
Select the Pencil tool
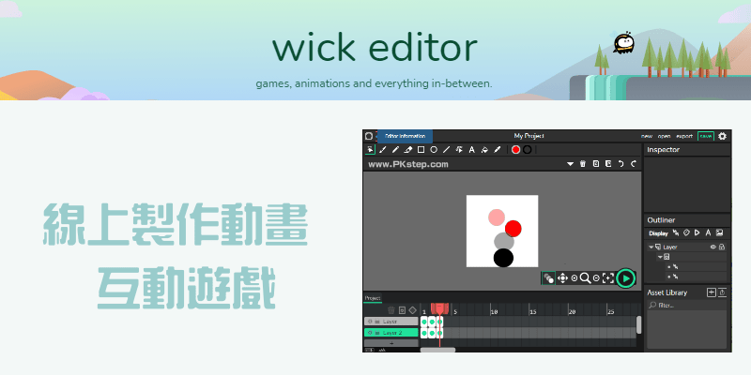[395, 150]
